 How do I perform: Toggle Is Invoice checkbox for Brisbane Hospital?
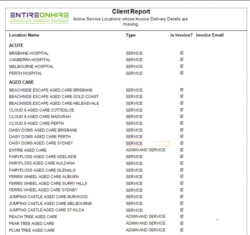pyautogui.click(x=182, y=53)
